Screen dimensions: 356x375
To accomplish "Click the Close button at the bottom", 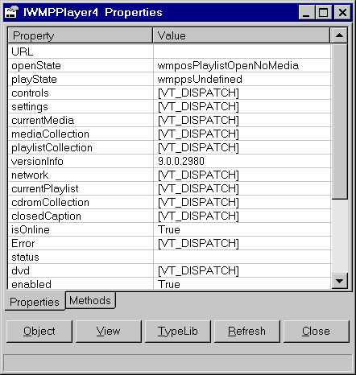I will [317, 331].
